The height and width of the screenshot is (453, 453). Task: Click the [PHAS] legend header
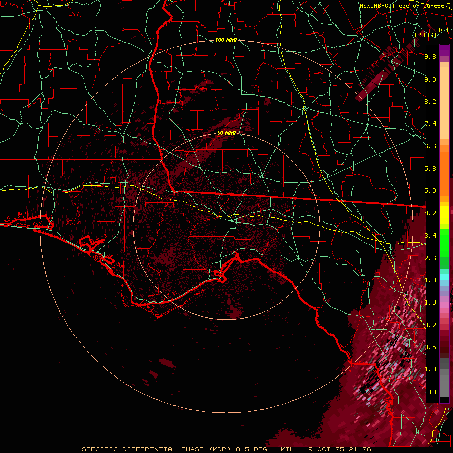[425, 35]
